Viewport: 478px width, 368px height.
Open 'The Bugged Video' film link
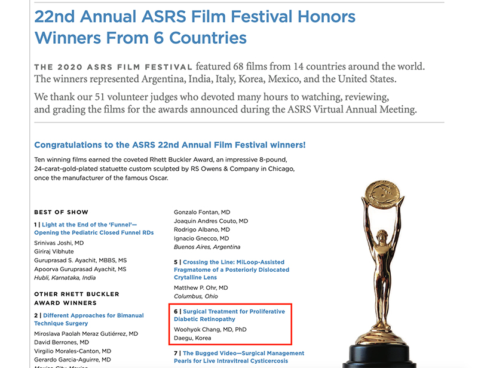pos(239,357)
